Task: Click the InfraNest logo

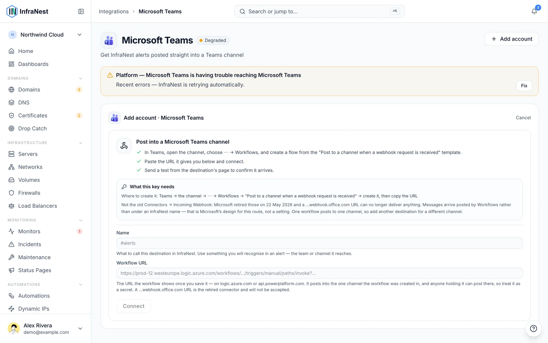Action: [27, 11]
